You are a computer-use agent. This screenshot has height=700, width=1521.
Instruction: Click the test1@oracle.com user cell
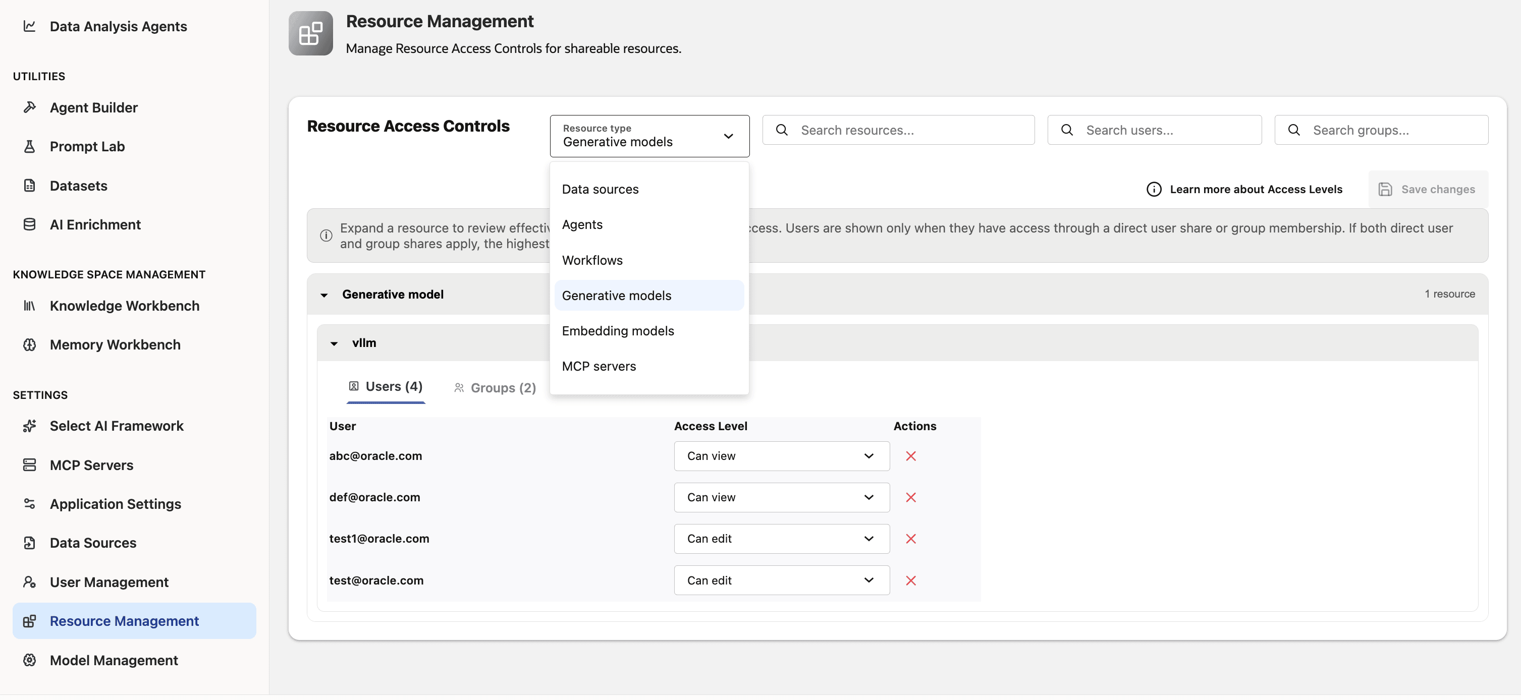pos(379,539)
